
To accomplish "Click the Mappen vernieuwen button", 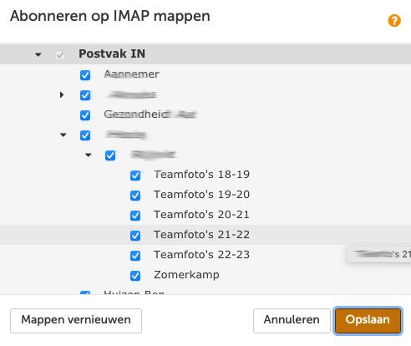I will (x=76, y=320).
